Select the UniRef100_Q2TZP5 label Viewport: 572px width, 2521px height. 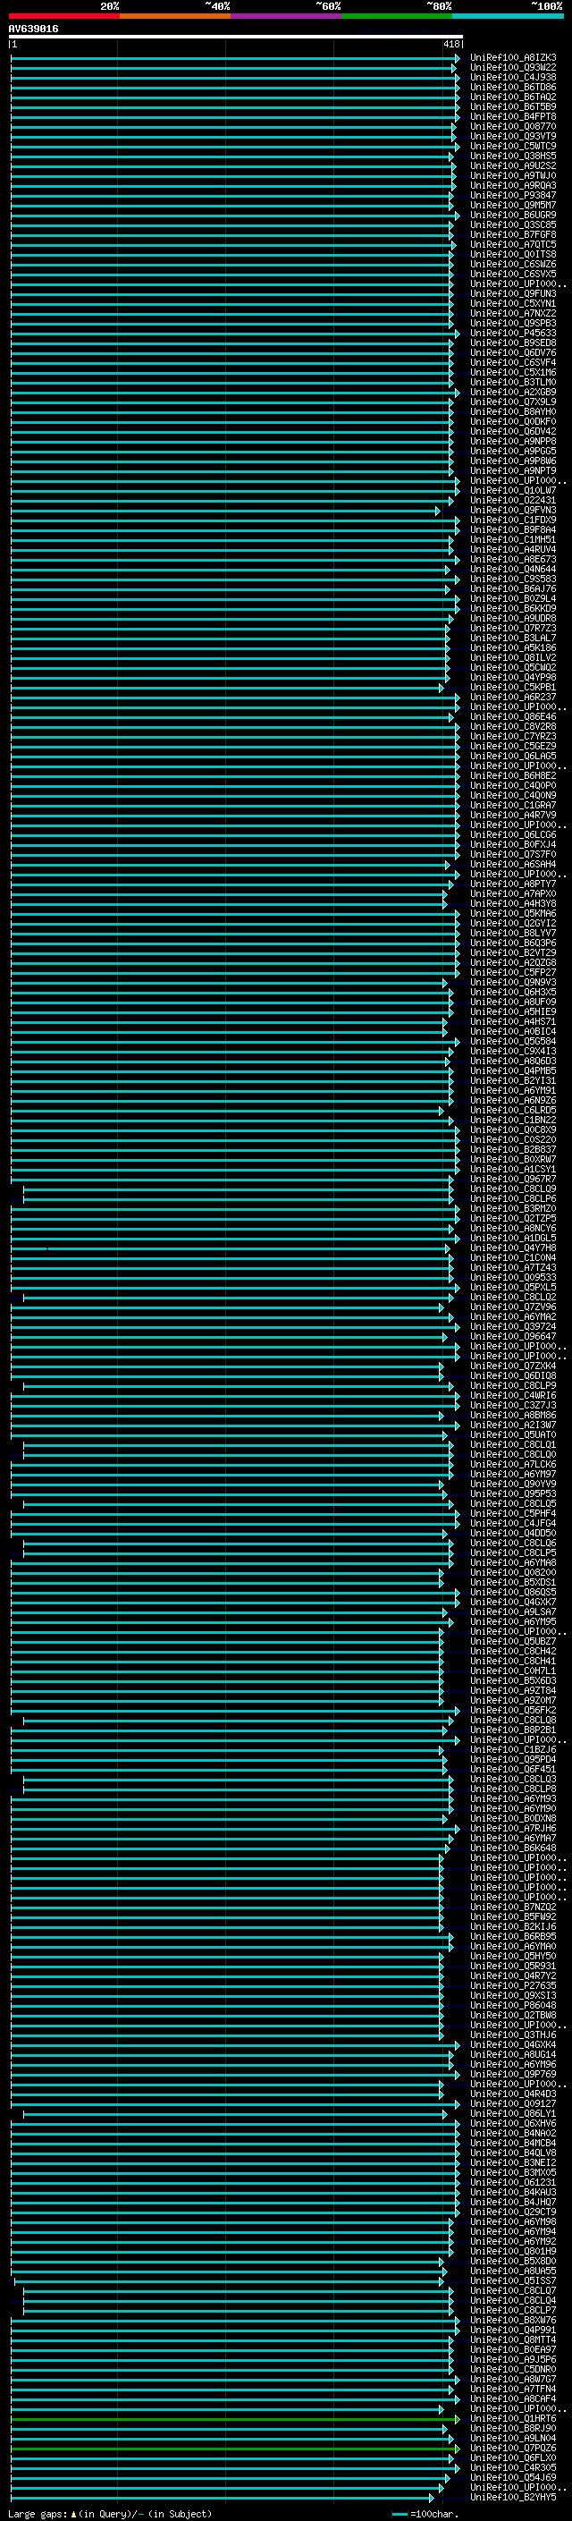click(x=513, y=1218)
